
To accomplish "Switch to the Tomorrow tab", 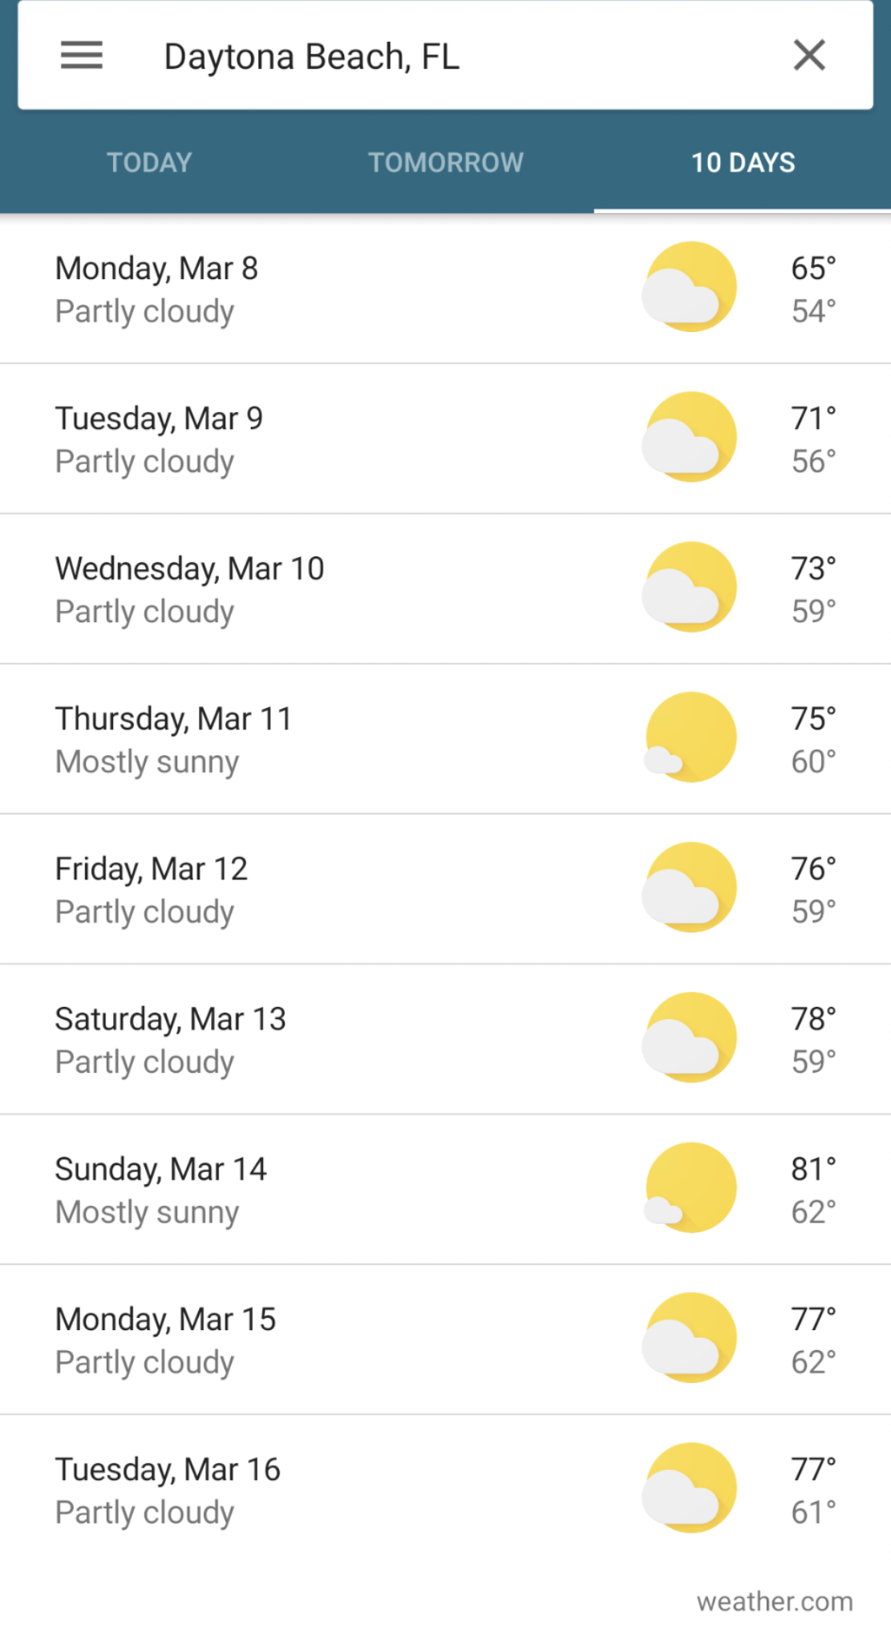I will [x=446, y=163].
